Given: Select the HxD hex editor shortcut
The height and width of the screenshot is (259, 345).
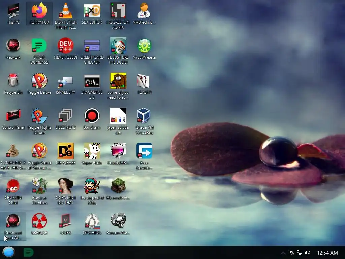Looking at the screenshot, I should 92,13.
